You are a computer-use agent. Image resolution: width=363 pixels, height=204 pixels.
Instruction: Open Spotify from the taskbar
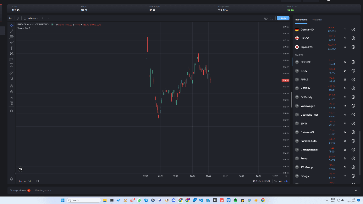pyautogui.click(x=235, y=200)
